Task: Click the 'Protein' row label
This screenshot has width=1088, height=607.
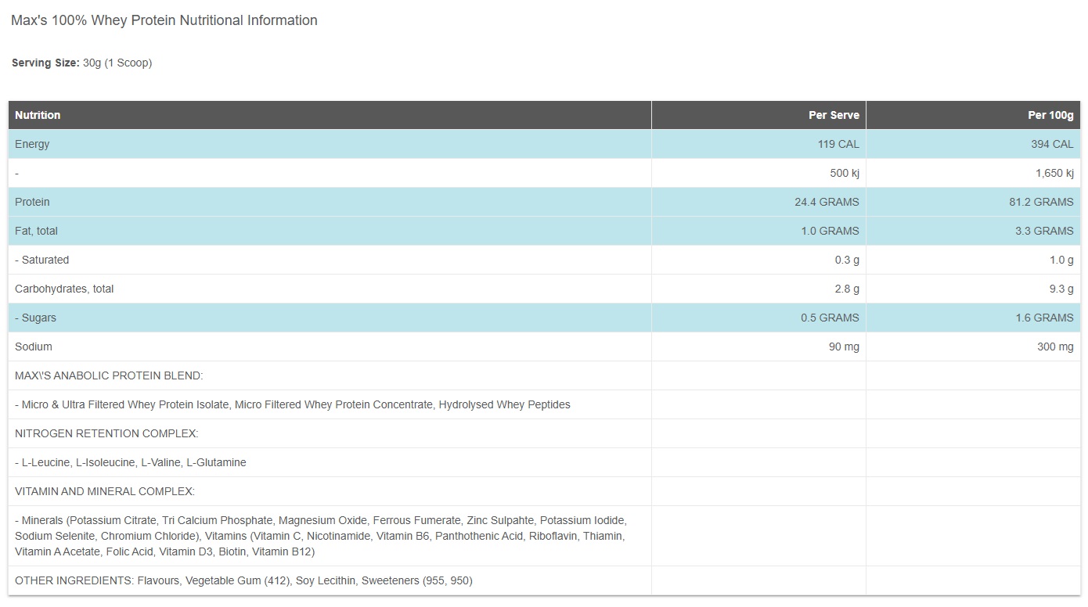Action: [x=32, y=202]
